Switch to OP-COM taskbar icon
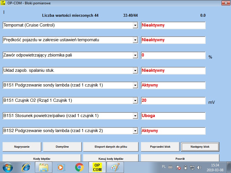The height and width of the screenshot is (173, 231). point(97,167)
